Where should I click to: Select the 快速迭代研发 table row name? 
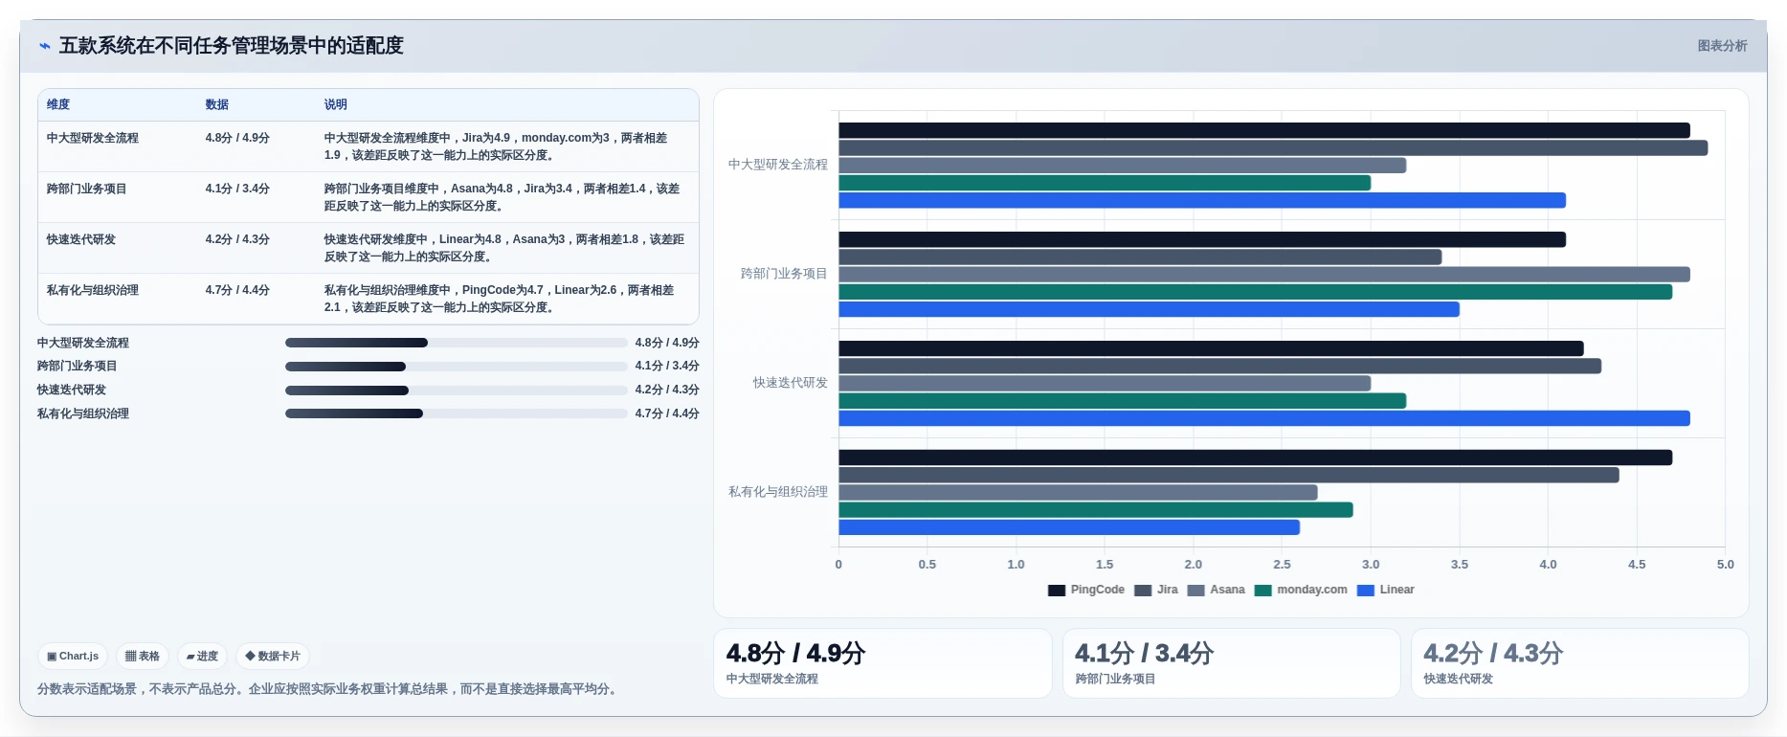(81, 239)
